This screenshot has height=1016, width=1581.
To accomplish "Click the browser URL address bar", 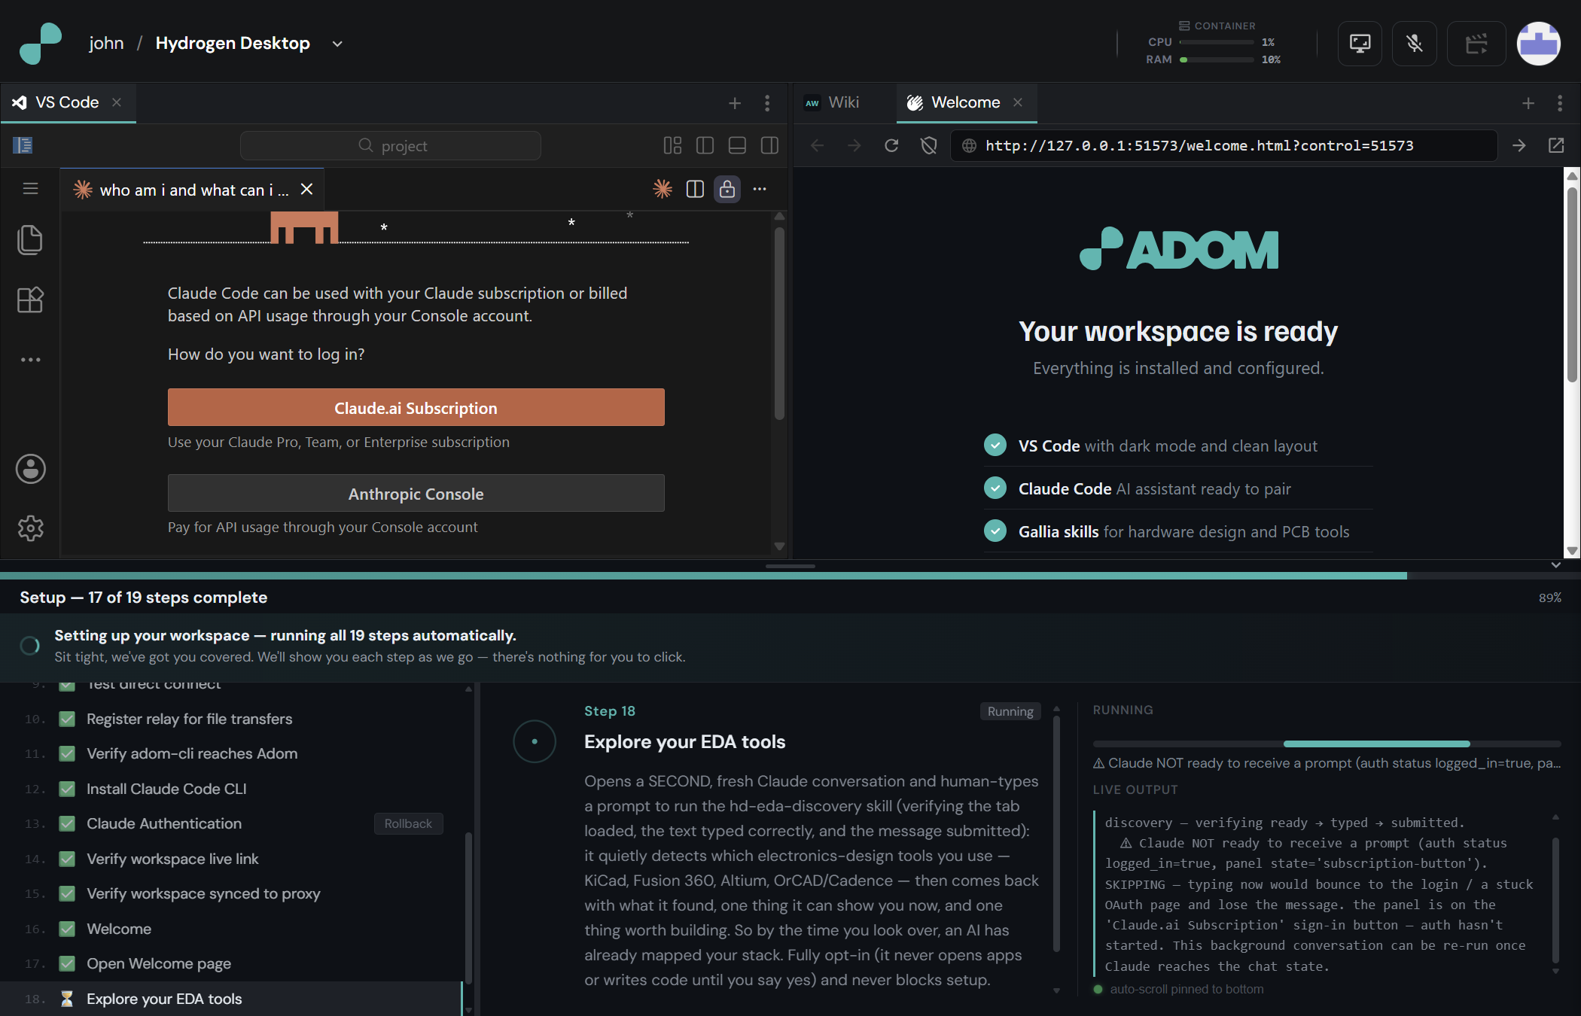I will coord(1223,145).
